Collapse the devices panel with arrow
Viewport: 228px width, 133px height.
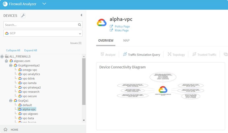tap(81, 15)
